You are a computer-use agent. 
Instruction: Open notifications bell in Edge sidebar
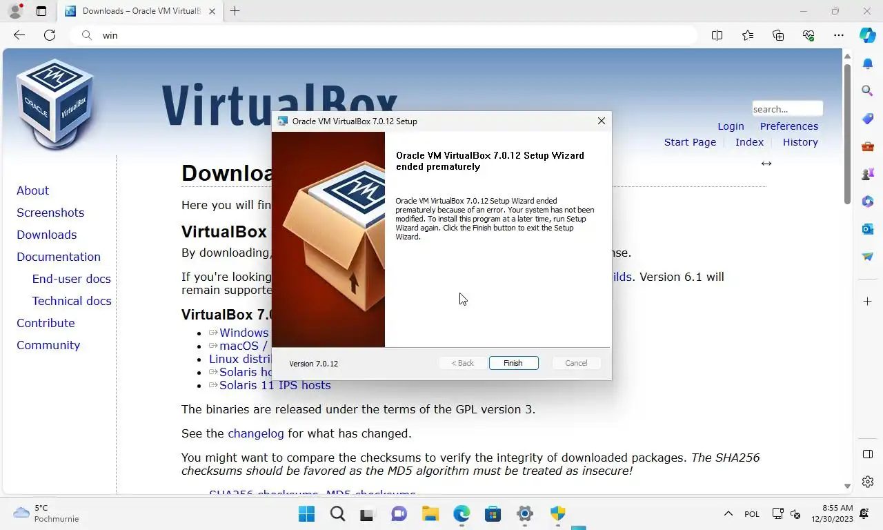click(868, 63)
